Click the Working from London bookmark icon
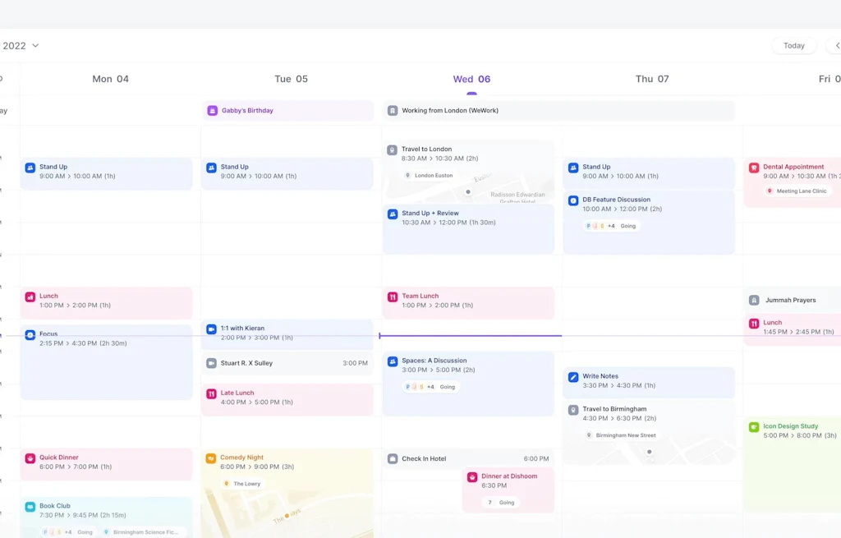The height and width of the screenshot is (538, 841). (x=393, y=111)
